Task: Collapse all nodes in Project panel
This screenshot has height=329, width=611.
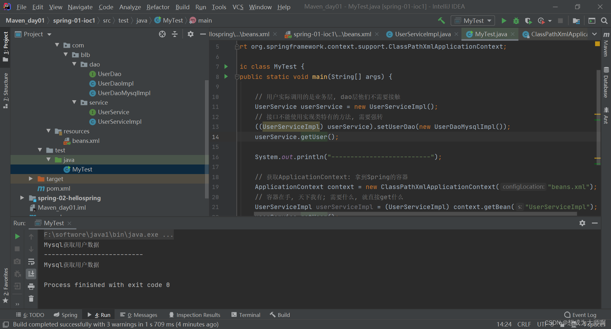Action: [175, 34]
